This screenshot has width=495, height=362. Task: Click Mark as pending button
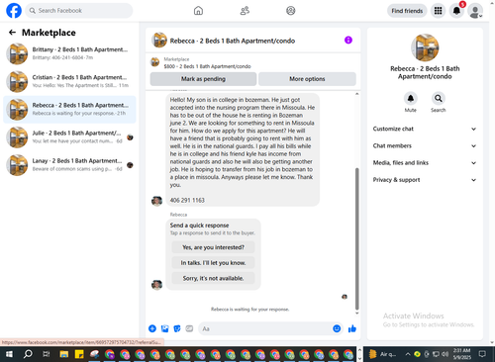(x=203, y=79)
